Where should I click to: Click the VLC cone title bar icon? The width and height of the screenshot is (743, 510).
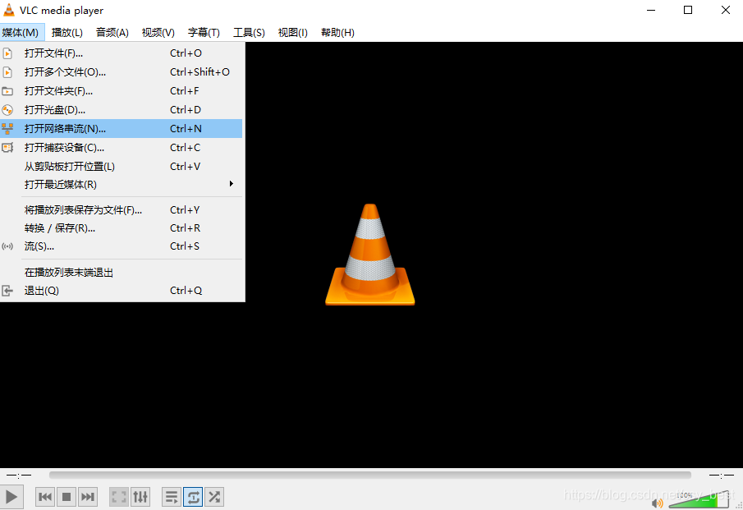click(x=8, y=10)
